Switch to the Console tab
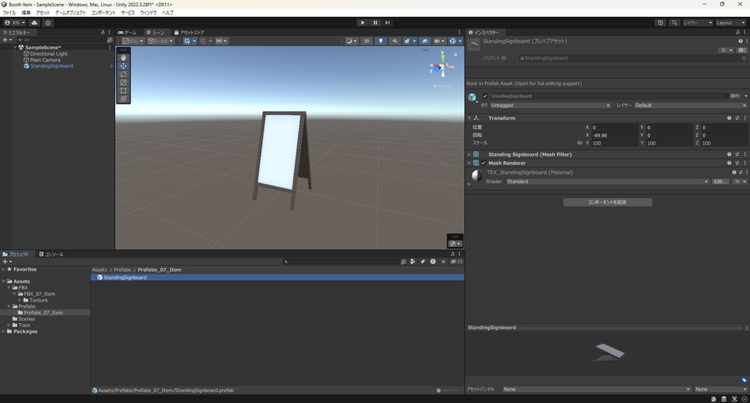This screenshot has height=403, width=750. pyautogui.click(x=51, y=254)
